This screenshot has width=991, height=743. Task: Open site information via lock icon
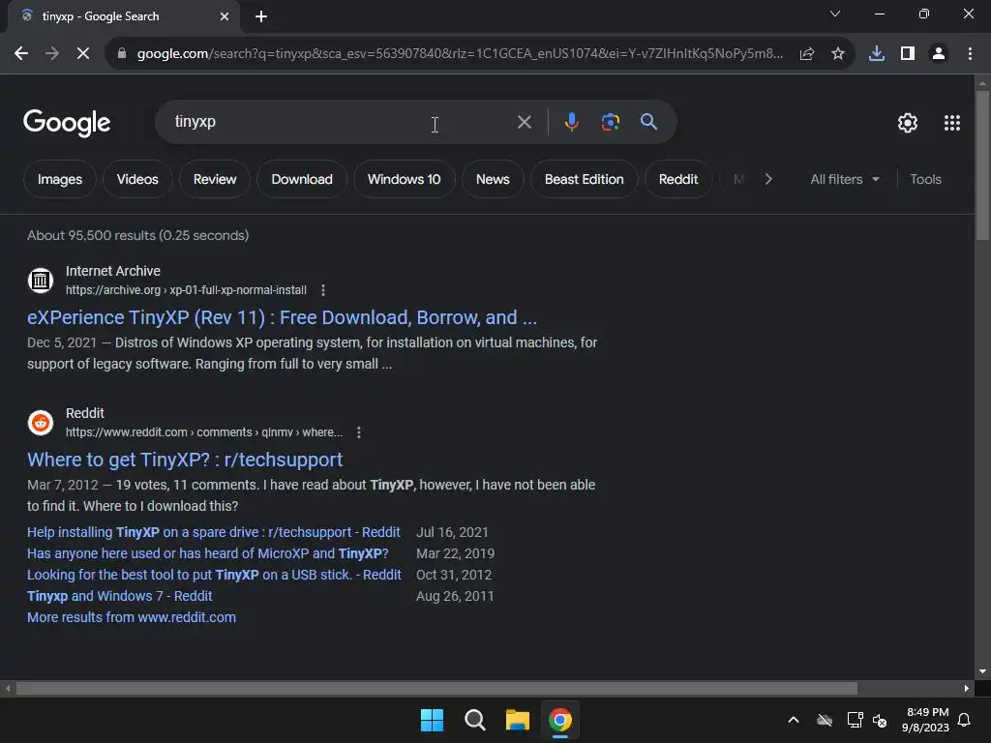[122, 54]
